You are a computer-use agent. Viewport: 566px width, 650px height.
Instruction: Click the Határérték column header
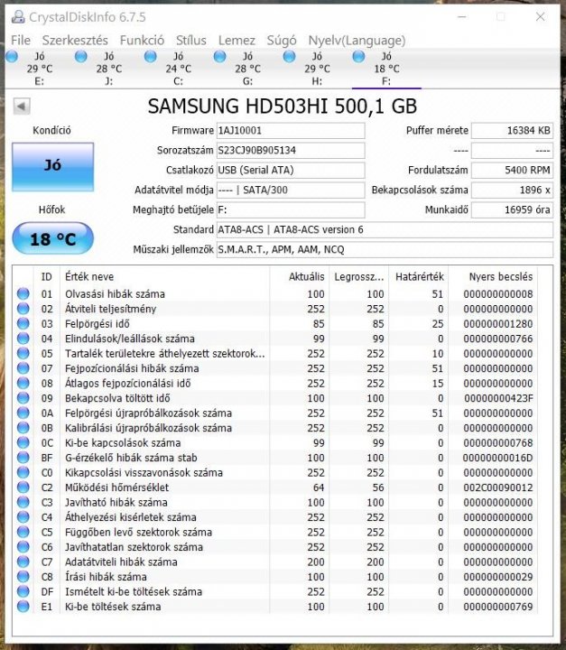pyautogui.click(x=419, y=277)
